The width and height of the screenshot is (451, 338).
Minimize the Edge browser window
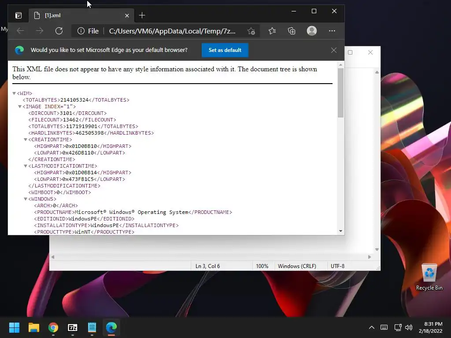[x=294, y=11]
